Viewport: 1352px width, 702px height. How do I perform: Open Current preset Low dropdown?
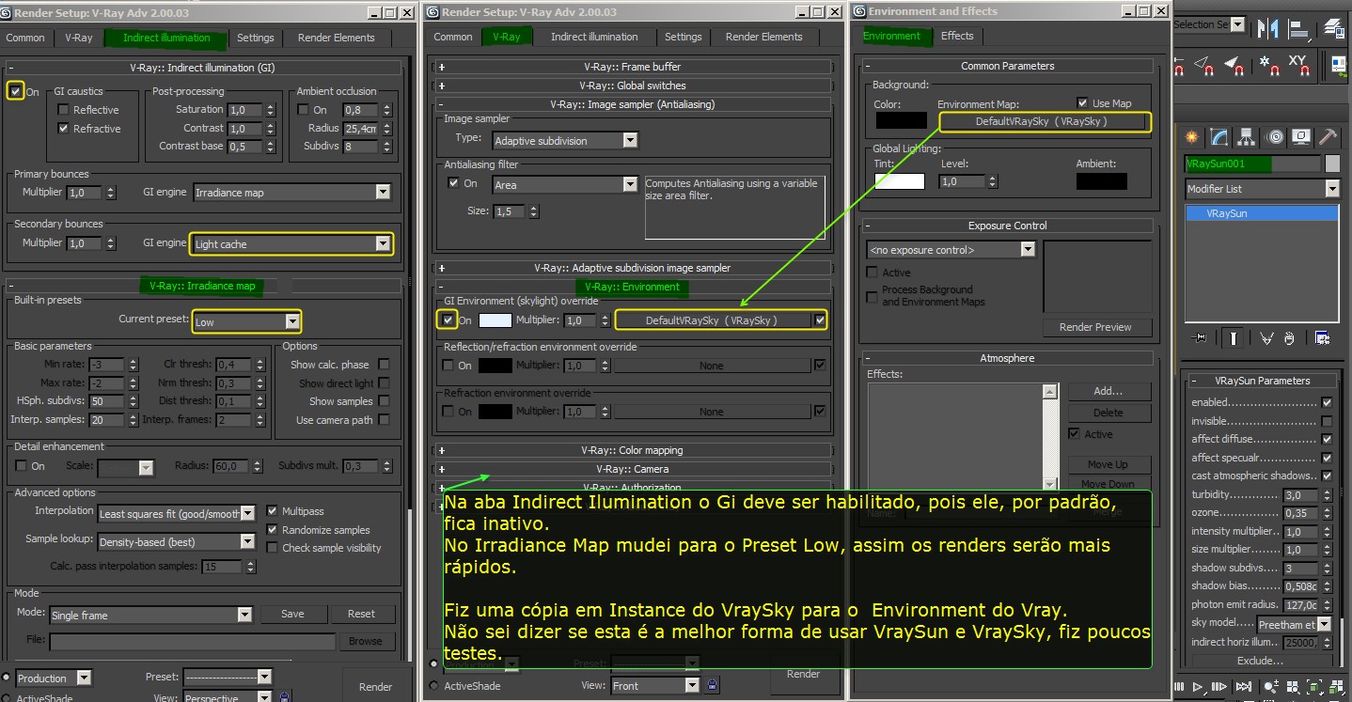(x=246, y=322)
